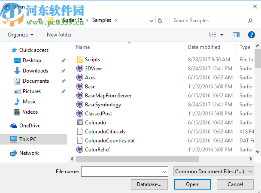Click the horizontal scrollbar left arrow
The image size is (261, 193).
click(72, 159)
